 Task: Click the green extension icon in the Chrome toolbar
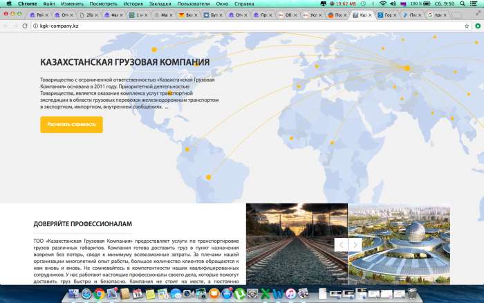(478, 26)
